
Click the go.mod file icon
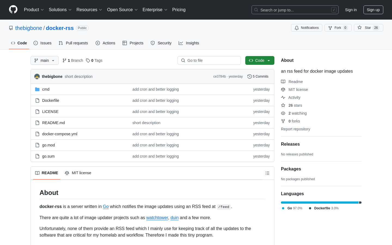tap(37, 145)
